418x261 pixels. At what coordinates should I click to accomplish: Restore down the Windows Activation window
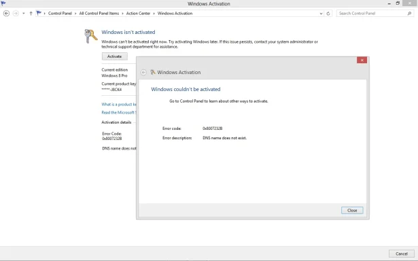398,3
